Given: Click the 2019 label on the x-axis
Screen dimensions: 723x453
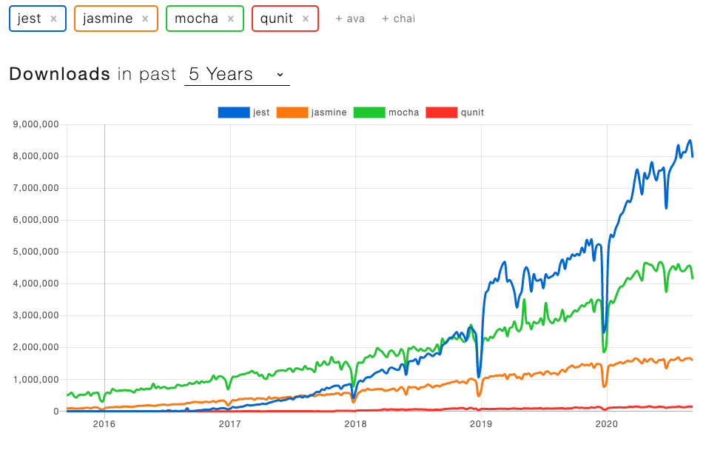Looking at the screenshot, I should coord(481,424).
